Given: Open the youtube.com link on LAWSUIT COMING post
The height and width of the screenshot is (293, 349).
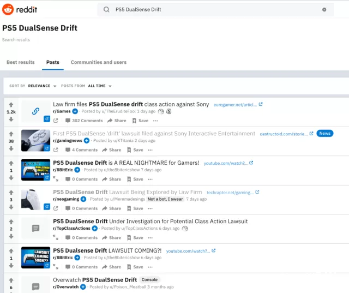Looking at the screenshot, I should [191, 251].
